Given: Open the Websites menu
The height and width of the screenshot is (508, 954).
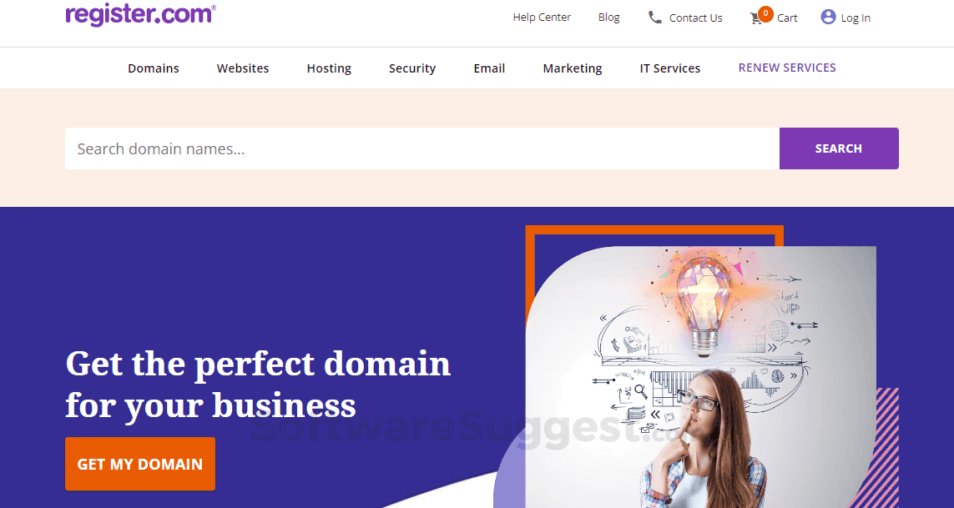Looking at the screenshot, I should pos(243,68).
